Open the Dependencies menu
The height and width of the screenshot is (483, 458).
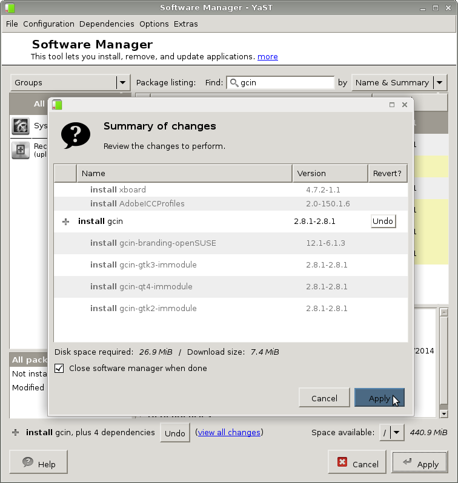tap(107, 24)
